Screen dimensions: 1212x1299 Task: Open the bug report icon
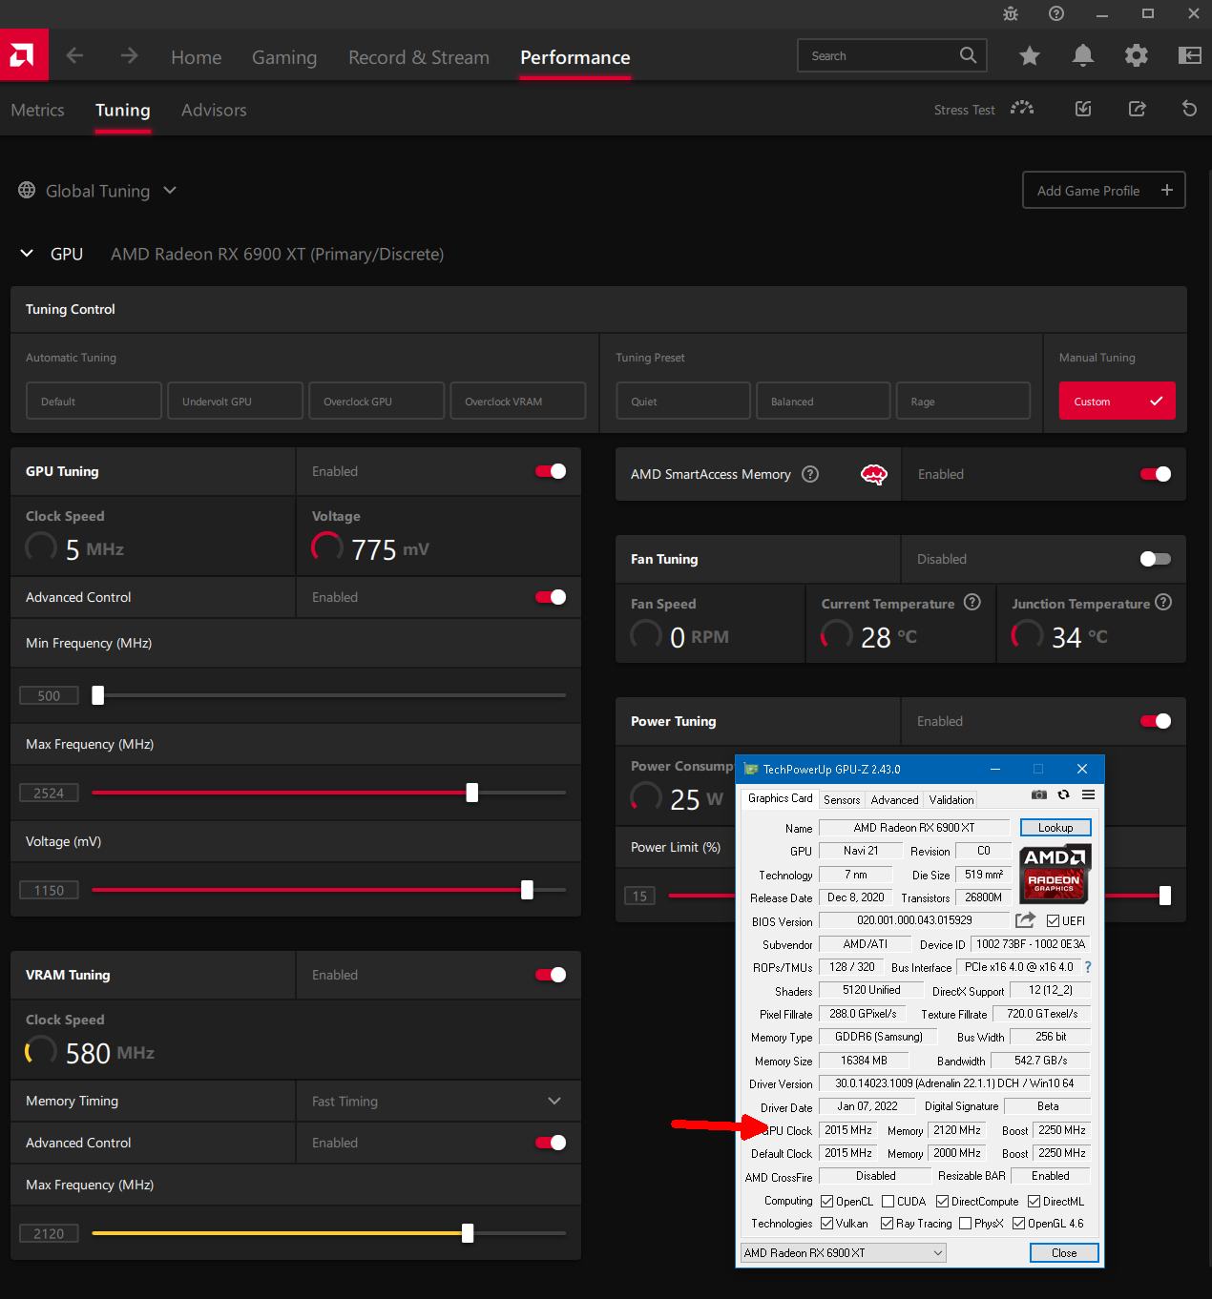pyautogui.click(x=1011, y=13)
